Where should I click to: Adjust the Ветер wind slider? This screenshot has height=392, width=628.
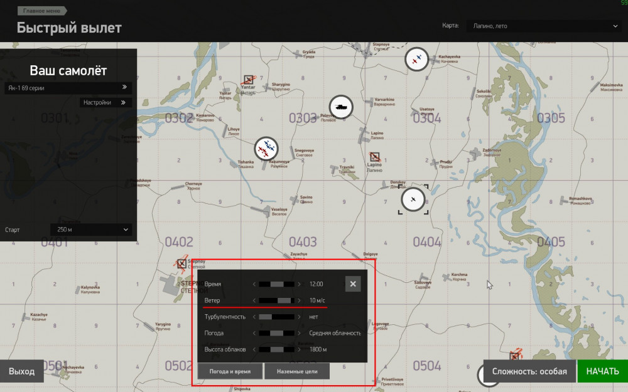(x=276, y=300)
